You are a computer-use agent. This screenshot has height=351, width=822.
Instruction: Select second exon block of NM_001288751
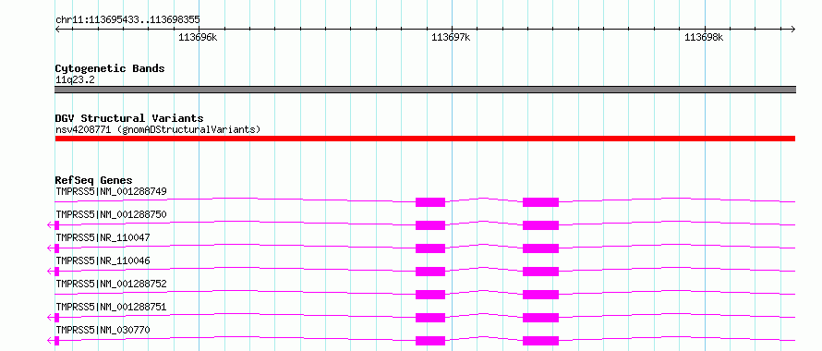tap(540, 318)
